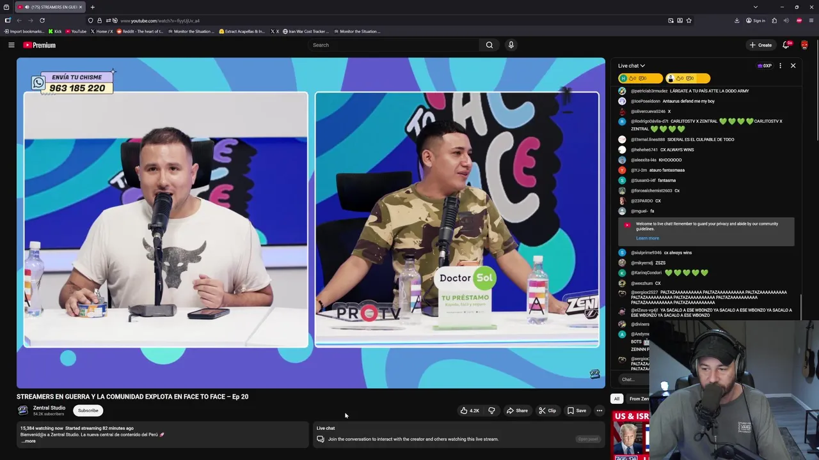This screenshot has width=819, height=460.
Task: Click the site shield tracking protection icon
Action: point(90,20)
